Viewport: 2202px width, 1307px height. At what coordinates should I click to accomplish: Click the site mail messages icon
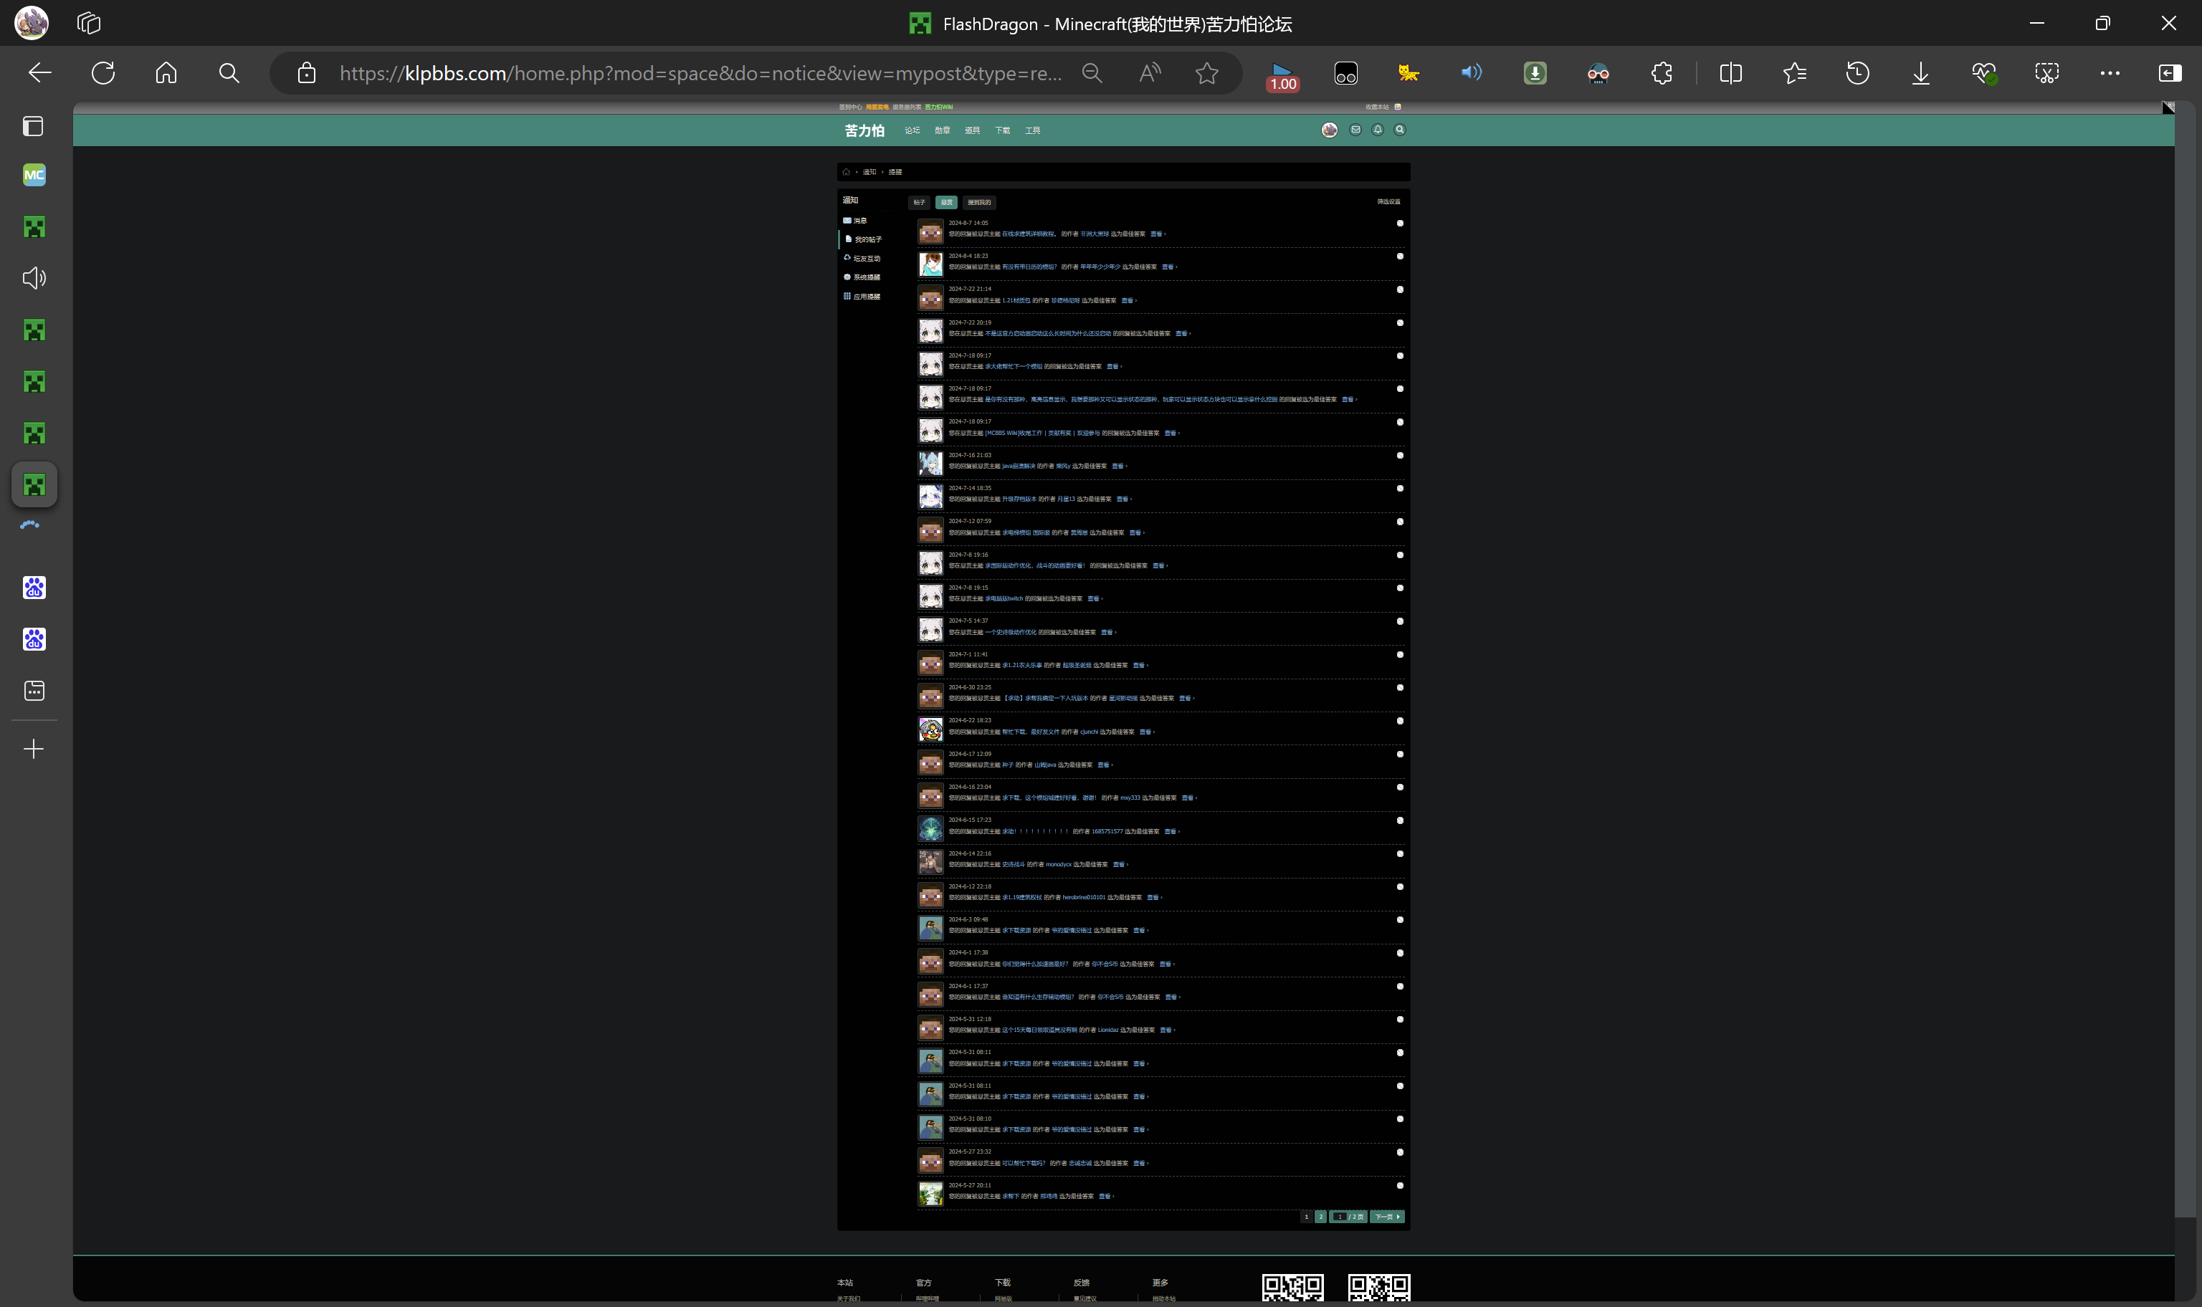pos(1355,130)
